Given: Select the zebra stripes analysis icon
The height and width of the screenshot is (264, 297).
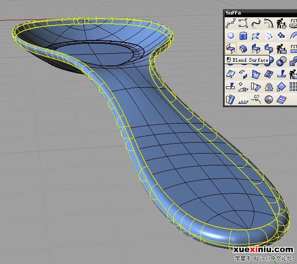Looking at the screenshot, I should [281, 100].
